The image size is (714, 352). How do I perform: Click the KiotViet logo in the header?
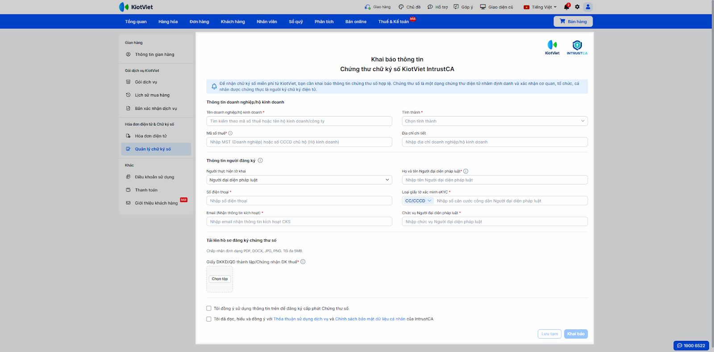(x=136, y=7)
